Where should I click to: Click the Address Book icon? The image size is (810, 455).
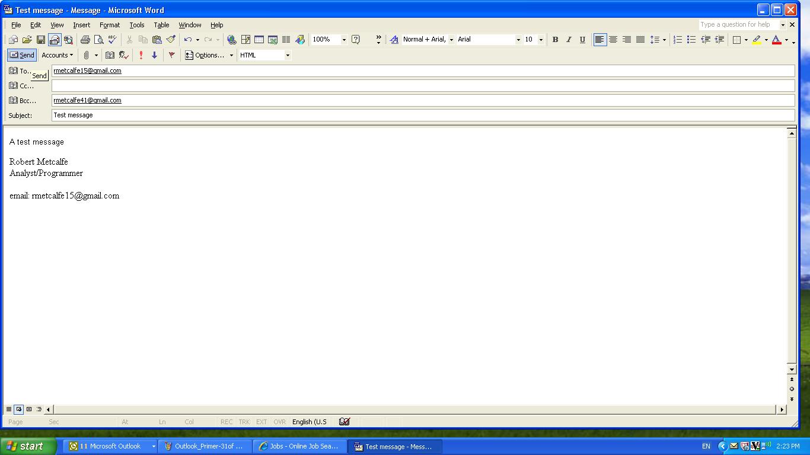pos(110,55)
